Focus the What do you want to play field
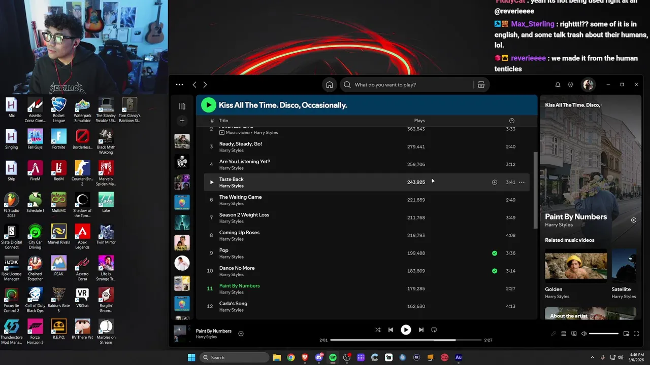The width and height of the screenshot is (650, 365). coord(406,85)
